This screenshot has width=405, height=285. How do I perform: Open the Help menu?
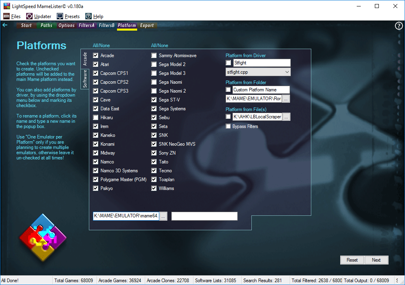[98, 16]
